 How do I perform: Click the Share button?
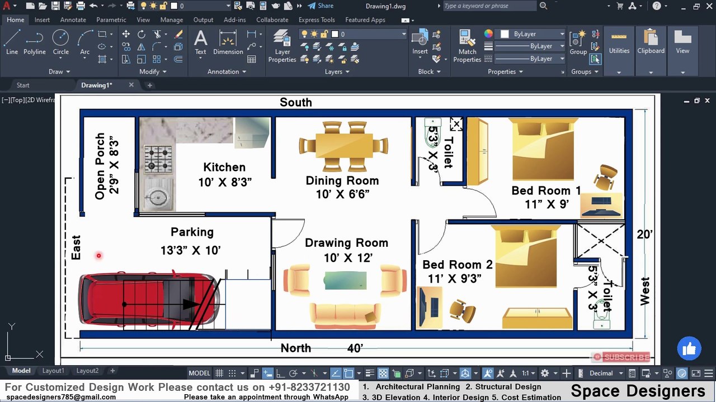321,6
